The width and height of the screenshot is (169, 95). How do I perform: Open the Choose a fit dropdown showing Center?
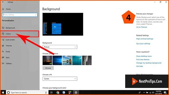pyautogui.click(x=60, y=79)
